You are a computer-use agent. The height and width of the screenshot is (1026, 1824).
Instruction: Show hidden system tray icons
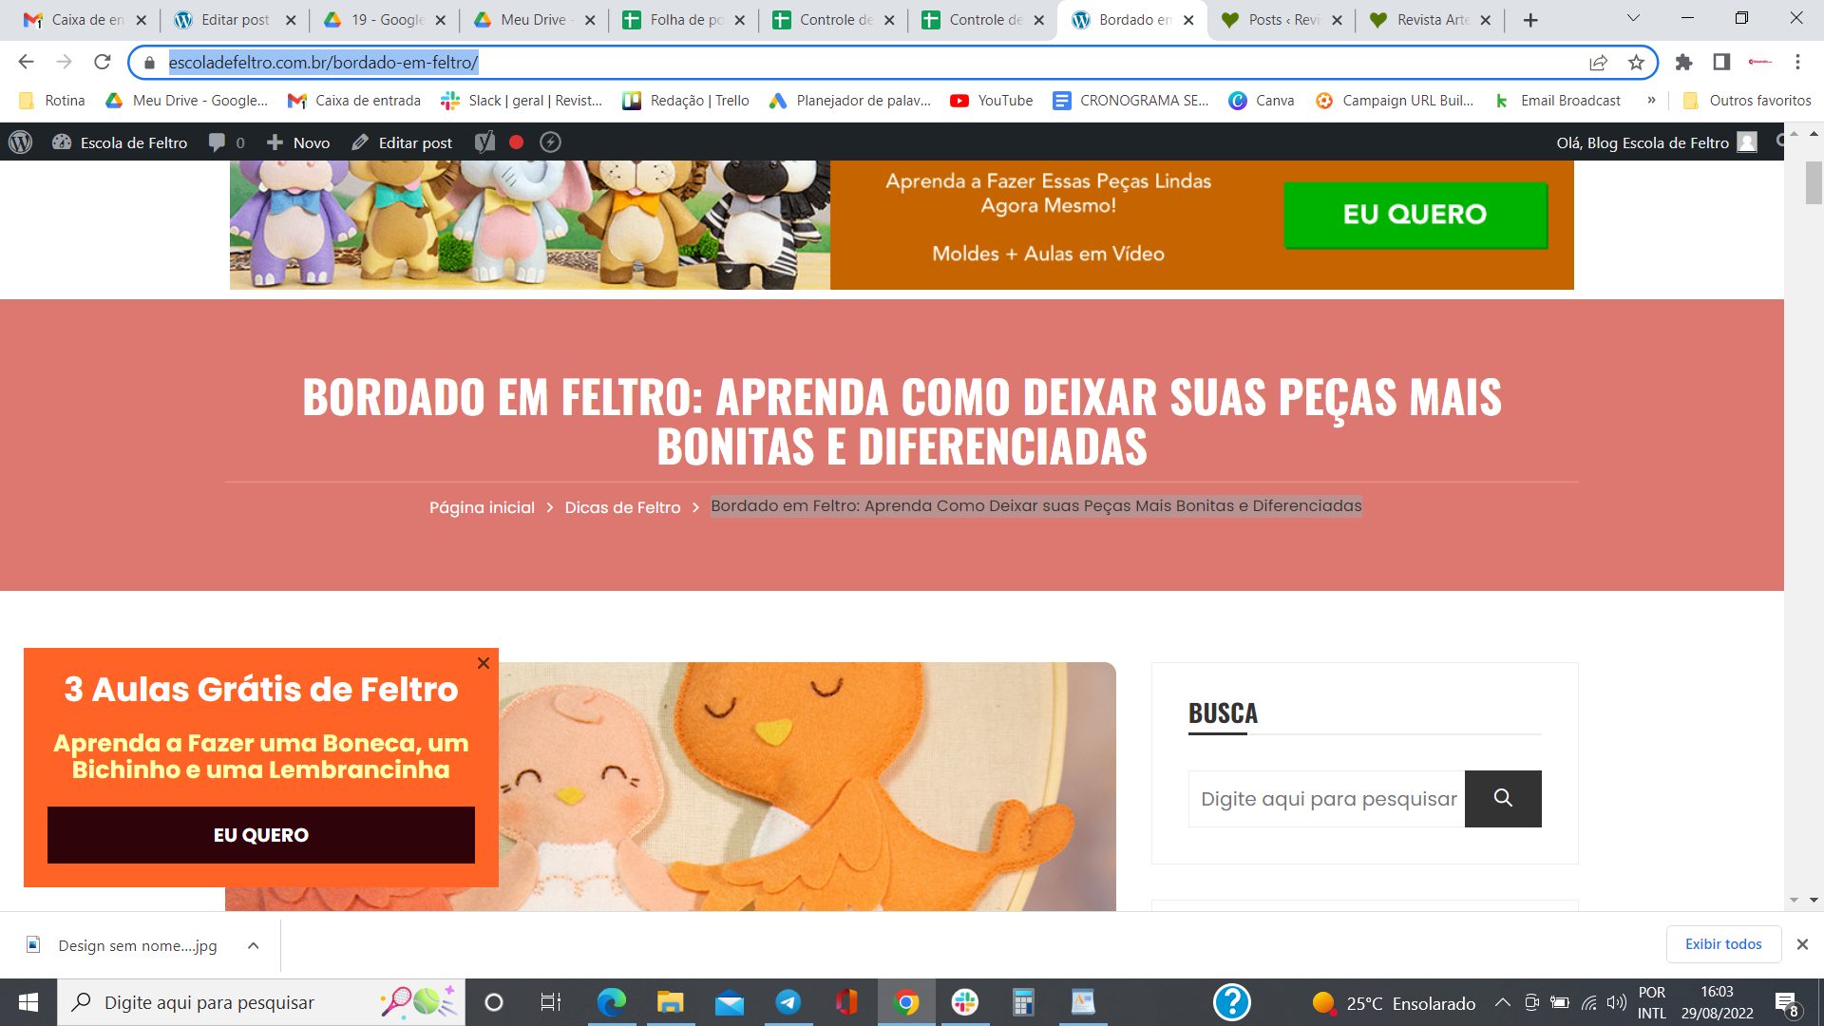(x=1502, y=1003)
